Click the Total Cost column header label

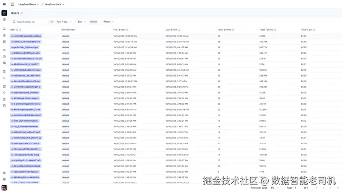click(306, 30)
